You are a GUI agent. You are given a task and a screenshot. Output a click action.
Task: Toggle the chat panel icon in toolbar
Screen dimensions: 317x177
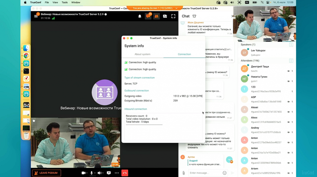coord(148,16)
